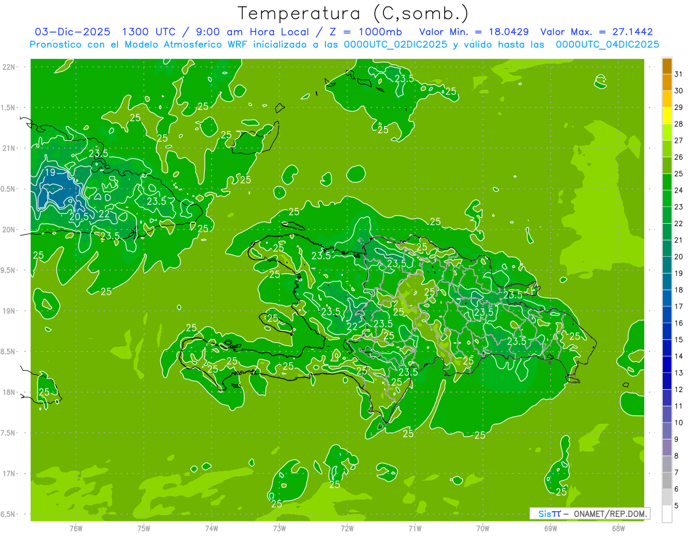Click the "68W" longitude axis label

[x=618, y=528]
